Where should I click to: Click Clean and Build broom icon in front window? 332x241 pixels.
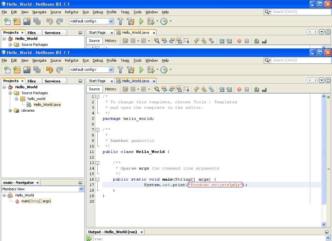[131, 70]
